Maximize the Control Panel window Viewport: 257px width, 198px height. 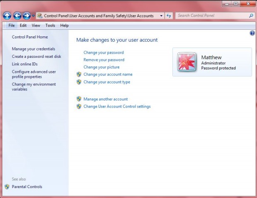(236, 4)
